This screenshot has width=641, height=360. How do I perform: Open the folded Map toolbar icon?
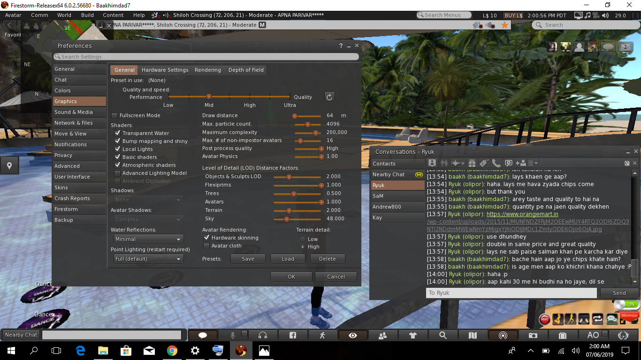[473, 335]
